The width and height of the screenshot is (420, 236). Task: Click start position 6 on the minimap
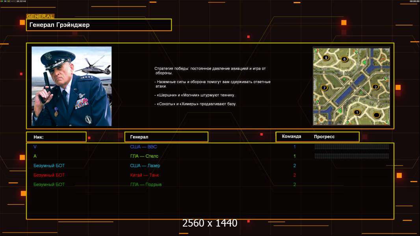(x=344, y=59)
